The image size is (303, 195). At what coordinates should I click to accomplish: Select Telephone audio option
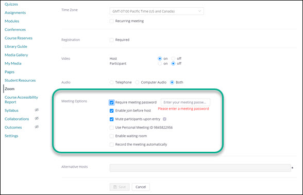(111, 82)
